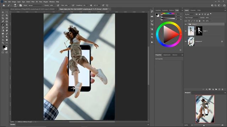Select the Pen tool
This screenshot has height=127, width=227.
[7, 34]
